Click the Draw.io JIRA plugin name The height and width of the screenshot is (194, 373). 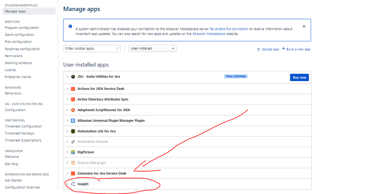coord(92,163)
